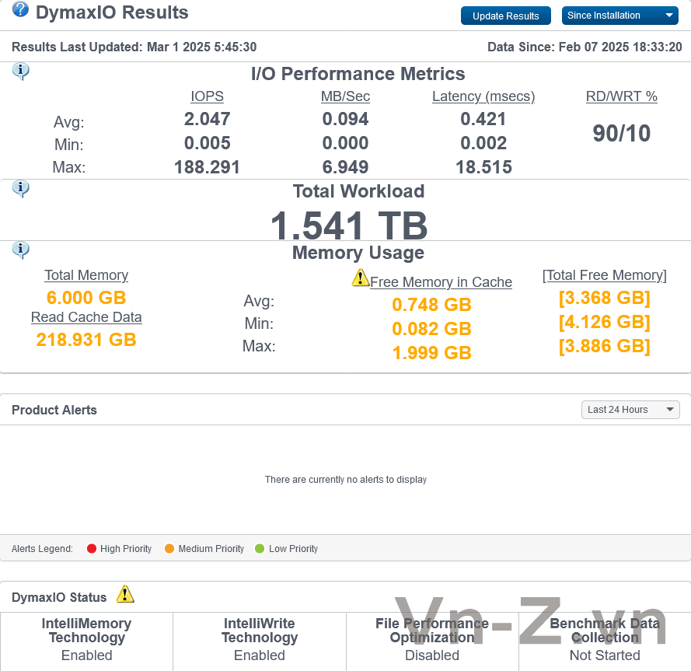Image resolution: width=691 pixels, height=671 pixels.
Task: Click the 218.931 GB read cache value
Action: (86, 340)
